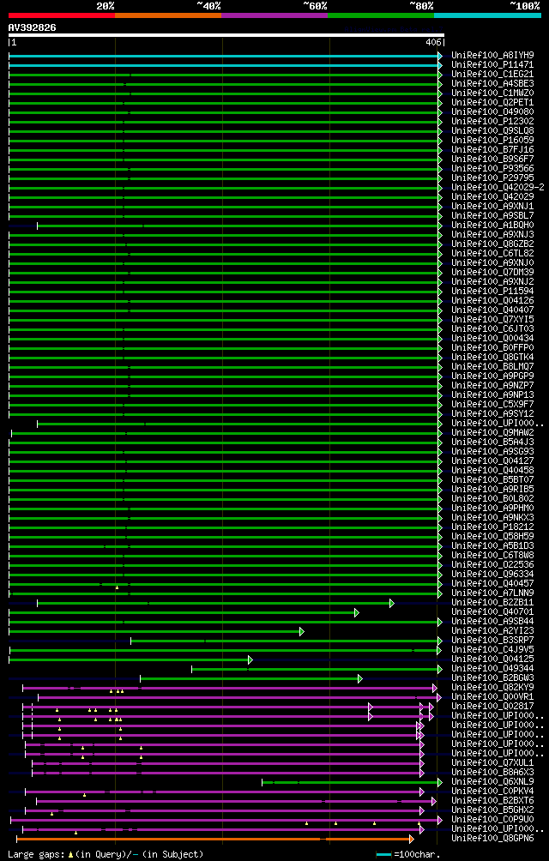Click UniRef100_Q7XYI5 label

click(492, 320)
